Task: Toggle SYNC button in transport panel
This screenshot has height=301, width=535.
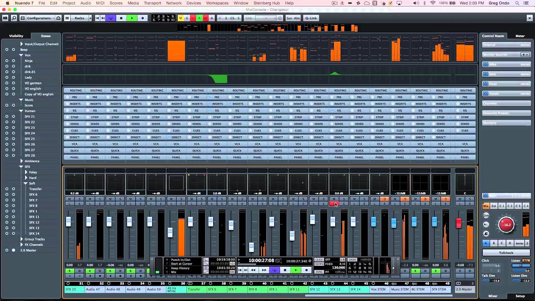Action: click(x=319, y=272)
